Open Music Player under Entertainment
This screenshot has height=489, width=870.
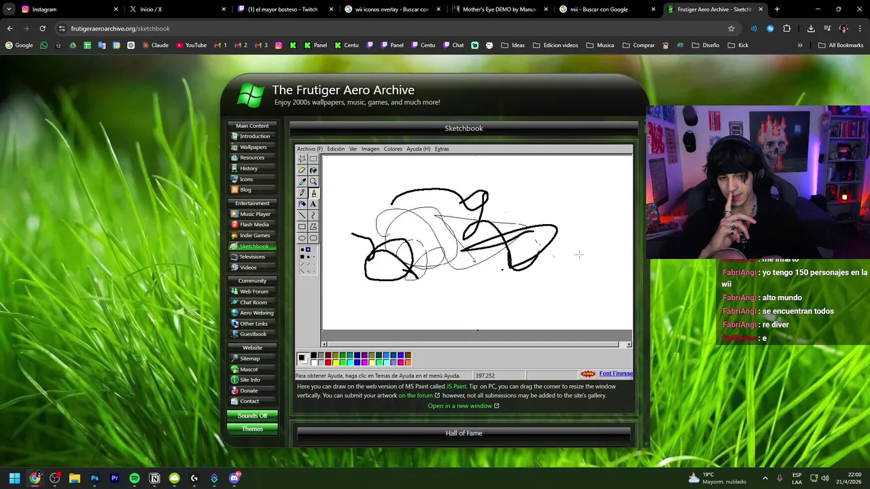pos(252,215)
